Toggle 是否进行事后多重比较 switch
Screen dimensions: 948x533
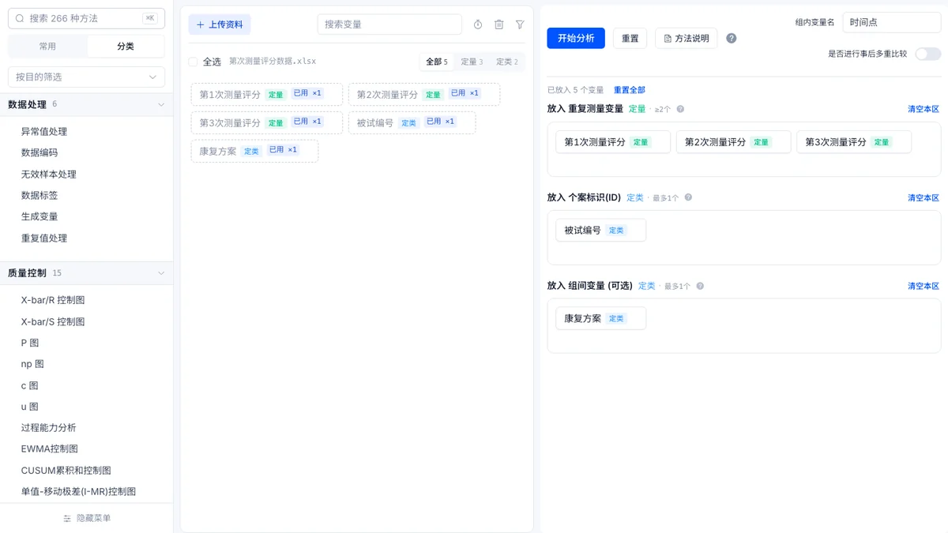coord(928,54)
